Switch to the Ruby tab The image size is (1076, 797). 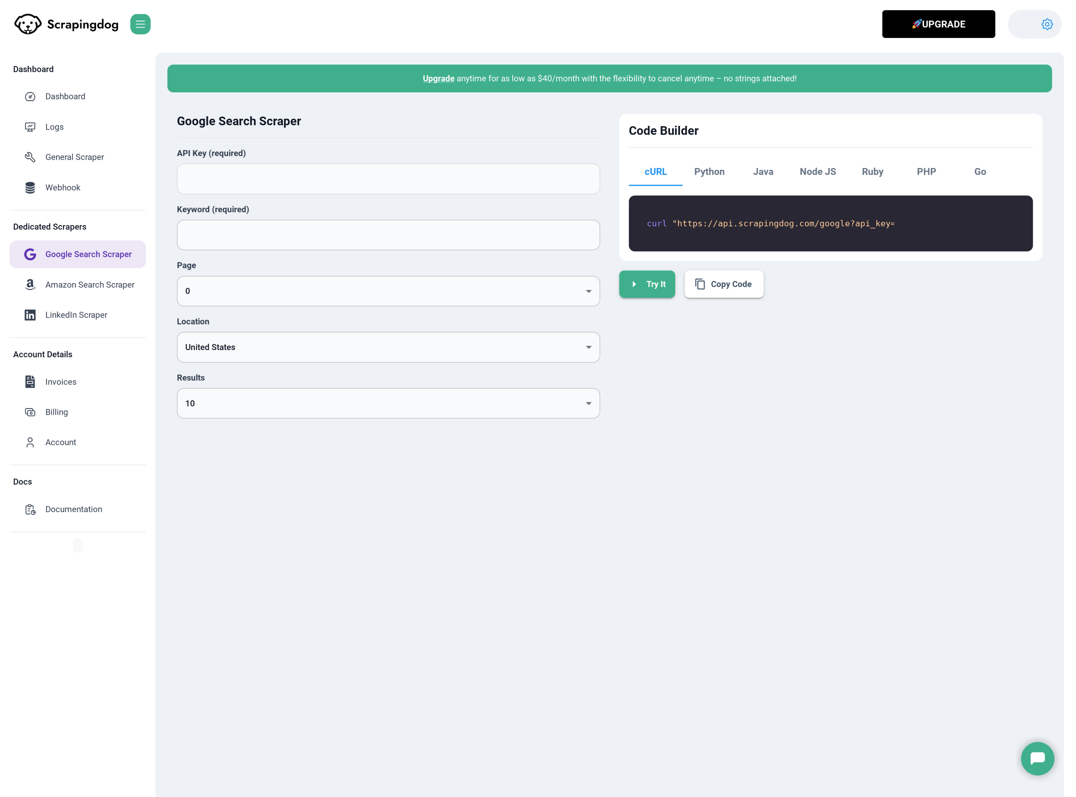tap(873, 172)
